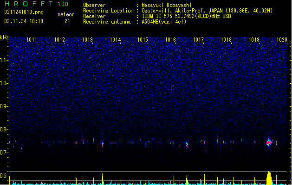Click the A504HB(yagi 4el) antenna text
Screen dimensions: 292x185
pos(164,22)
